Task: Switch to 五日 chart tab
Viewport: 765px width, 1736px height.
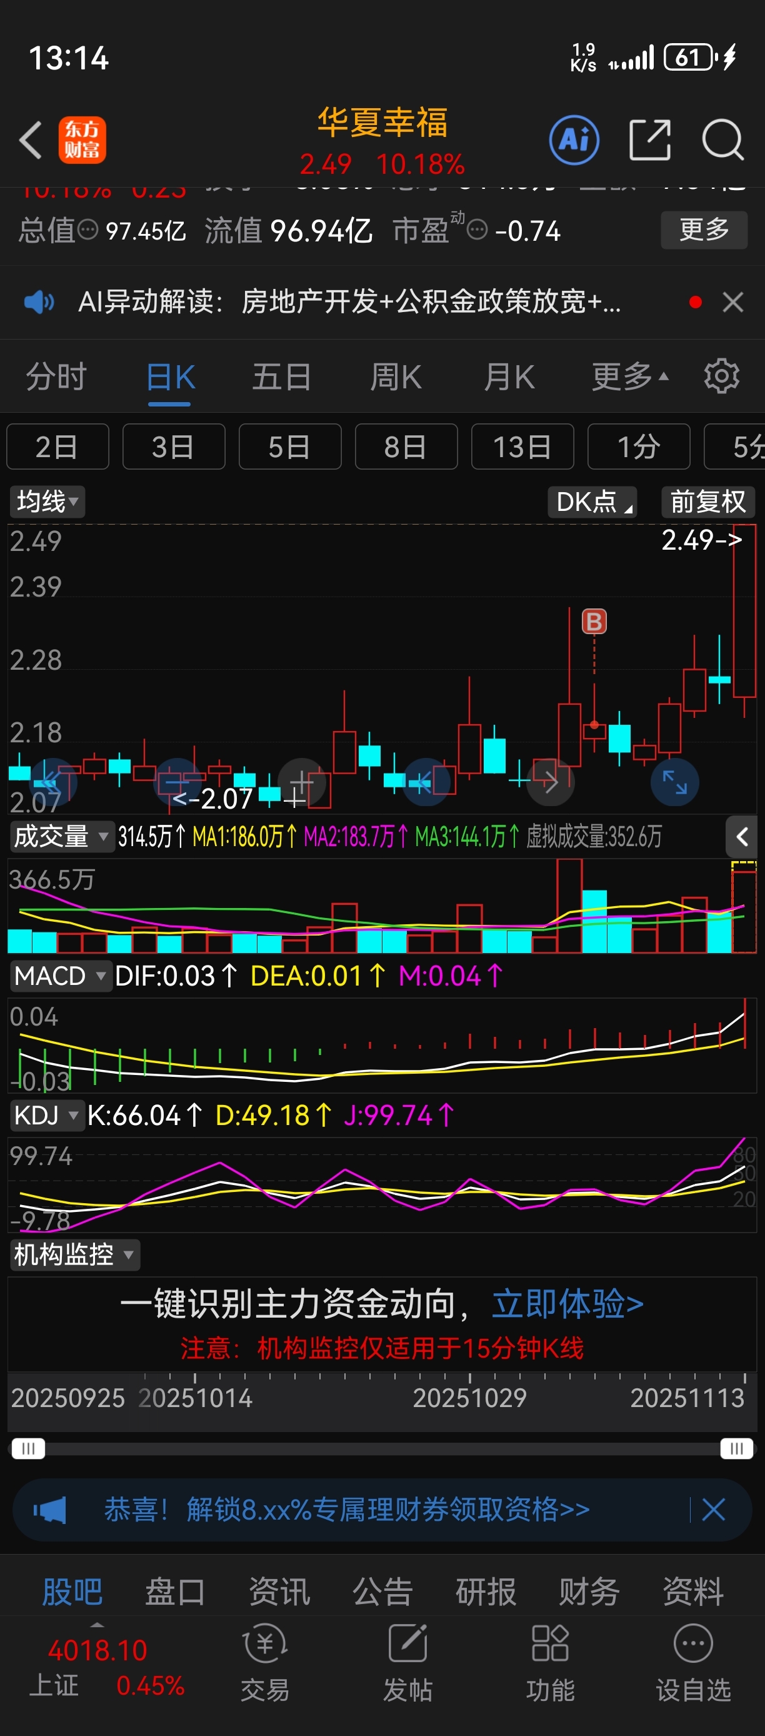Action: [x=281, y=376]
